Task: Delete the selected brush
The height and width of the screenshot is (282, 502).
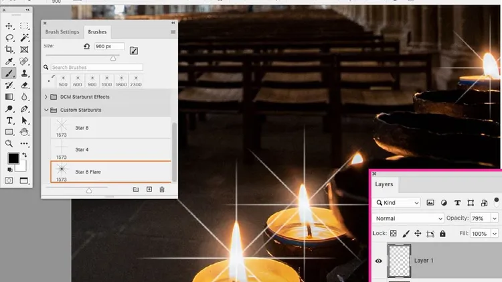Action: coord(162,190)
